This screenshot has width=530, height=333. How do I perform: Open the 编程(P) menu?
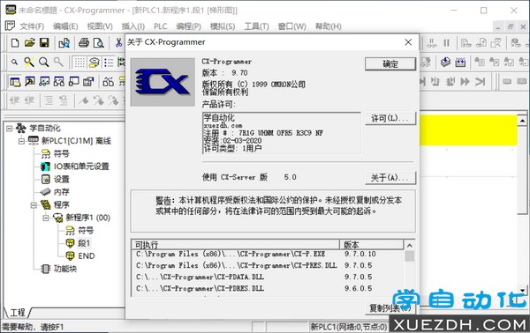tap(189, 26)
